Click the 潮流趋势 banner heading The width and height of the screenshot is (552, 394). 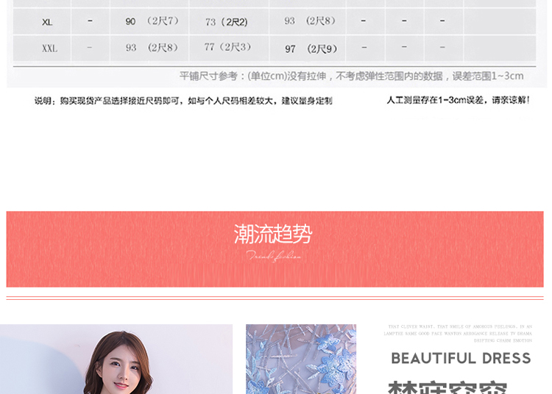click(x=273, y=234)
